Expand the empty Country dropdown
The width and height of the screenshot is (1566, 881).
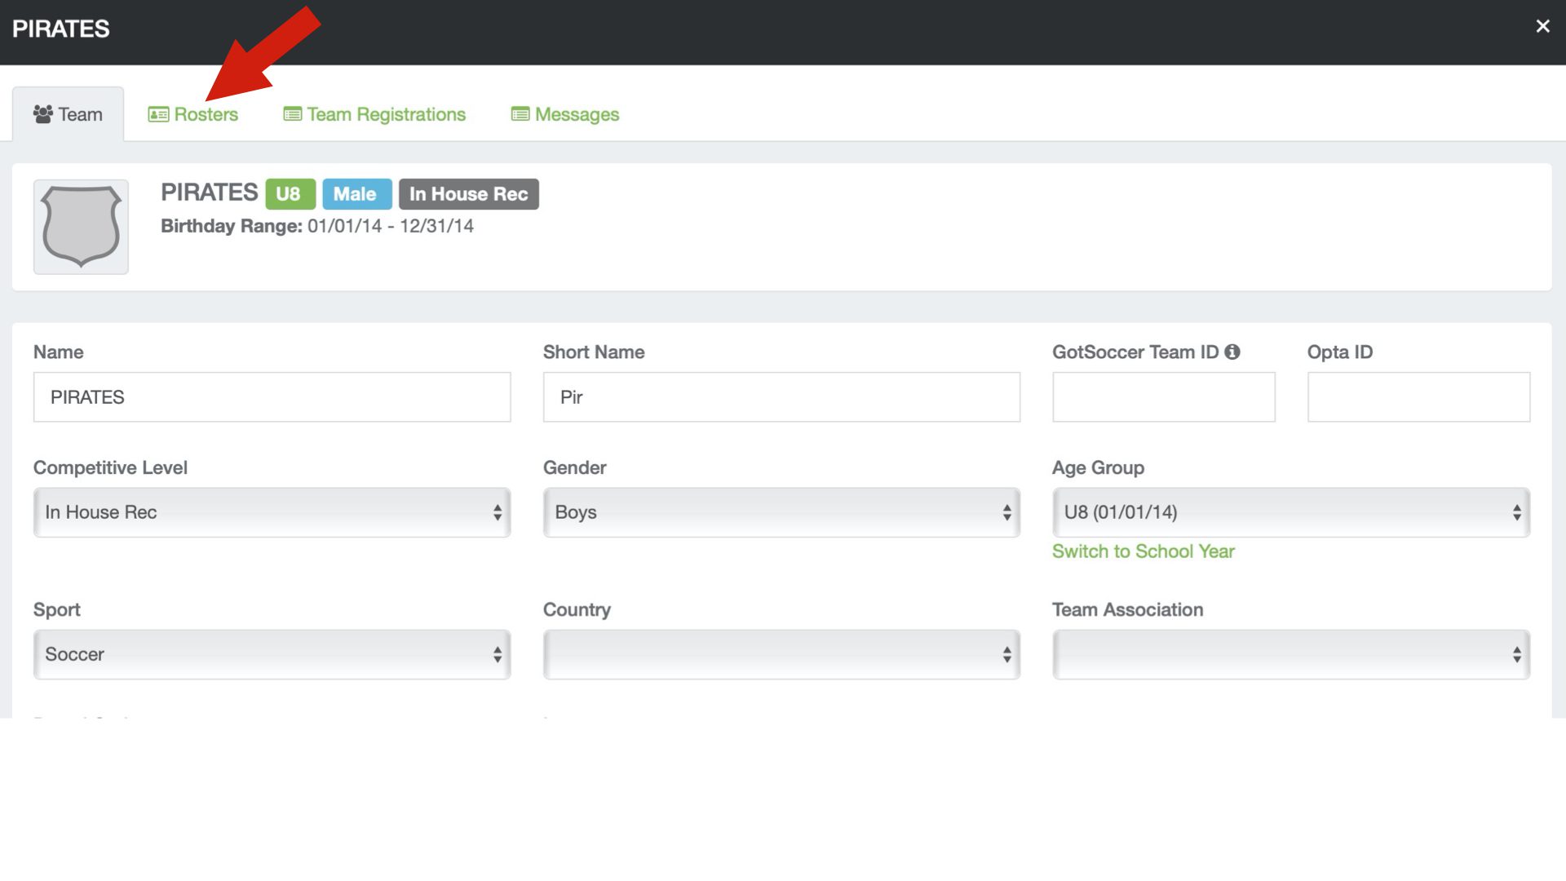click(781, 654)
